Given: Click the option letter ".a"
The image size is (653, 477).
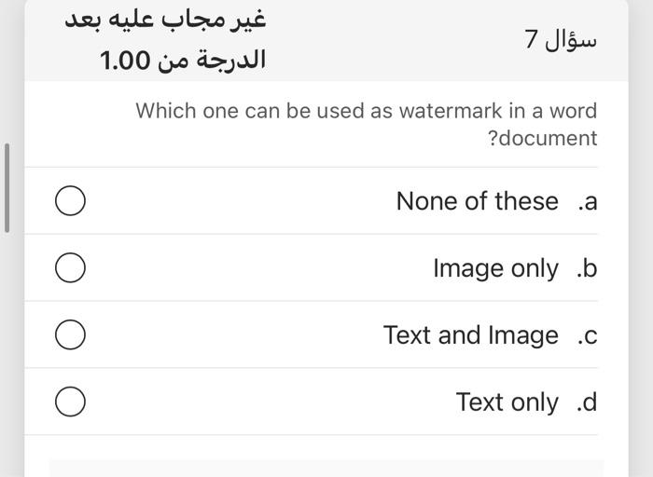Looking at the screenshot, I should 587,201.
